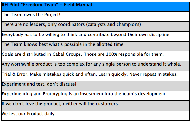Click 'Experiment and test, don't discuss!' row
This screenshot has width=191, height=122.
95,86
